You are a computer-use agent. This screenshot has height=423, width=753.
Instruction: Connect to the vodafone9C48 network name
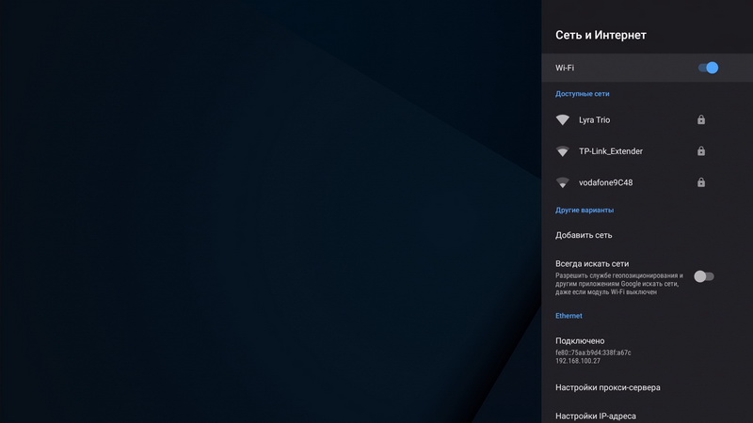point(605,182)
